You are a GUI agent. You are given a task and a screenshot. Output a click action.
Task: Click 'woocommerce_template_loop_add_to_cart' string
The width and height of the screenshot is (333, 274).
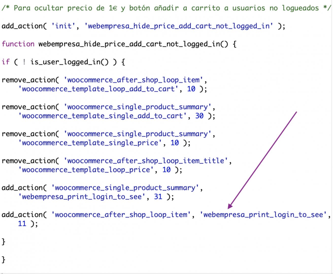[x=98, y=89]
